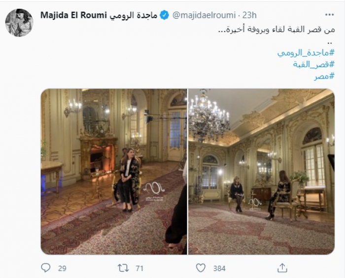
Task: Click the retweet arrows icon
Action: pos(123,268)
